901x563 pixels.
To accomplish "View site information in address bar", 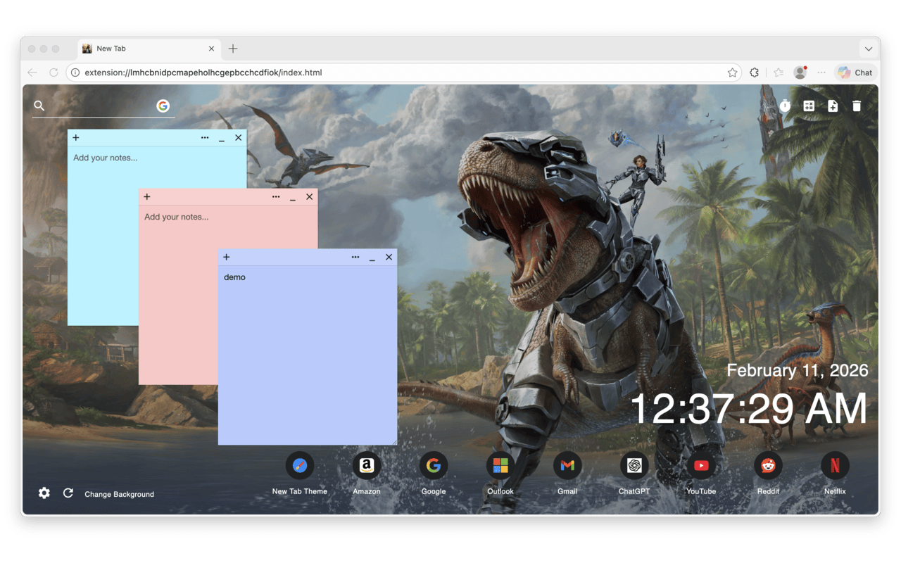I will [x=75, y=72].
